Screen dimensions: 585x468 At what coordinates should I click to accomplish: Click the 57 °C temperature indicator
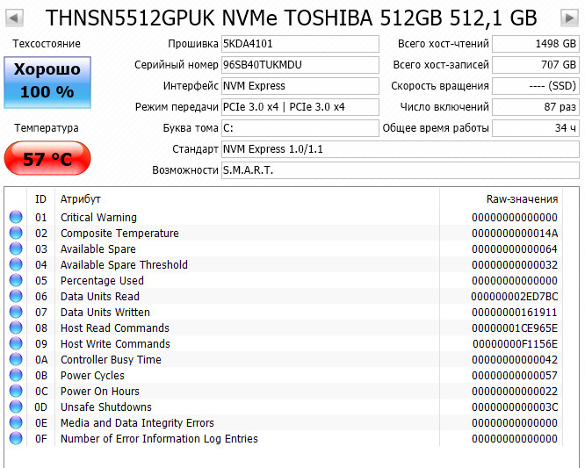[47, 158]
